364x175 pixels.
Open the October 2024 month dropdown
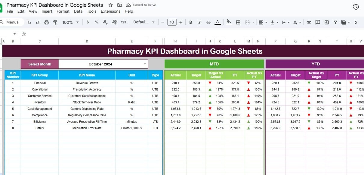145,64
